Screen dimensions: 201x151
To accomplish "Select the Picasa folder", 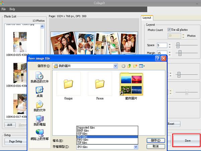I will tap(100, 86).
